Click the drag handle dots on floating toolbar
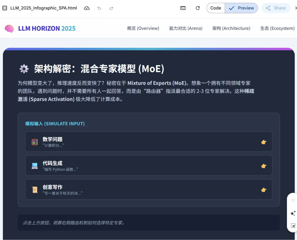 click(x=293, y=201)
